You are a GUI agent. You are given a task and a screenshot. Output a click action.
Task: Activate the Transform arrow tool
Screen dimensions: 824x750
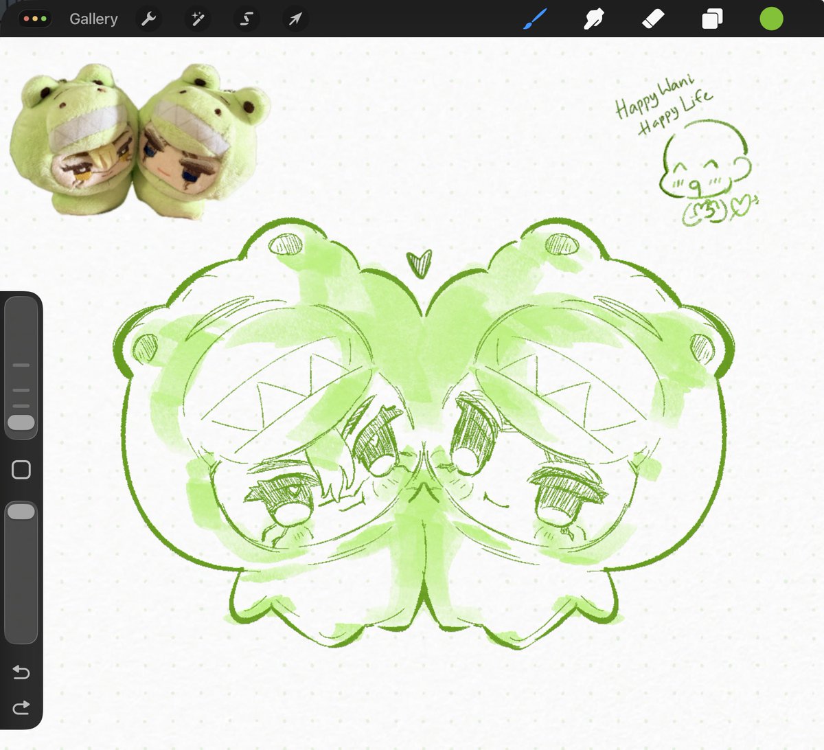point(295,19)
